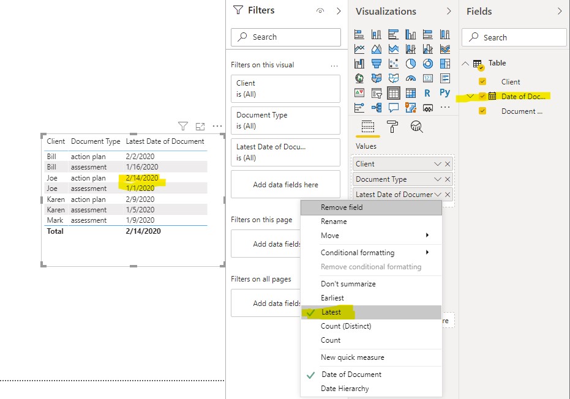Select the Slicer visualization
Image resolution: width=570 pixels, height=399 pixels.
click(377, 93)
